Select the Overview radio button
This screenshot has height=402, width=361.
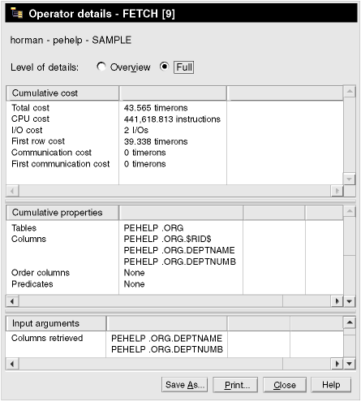[101, 67]
